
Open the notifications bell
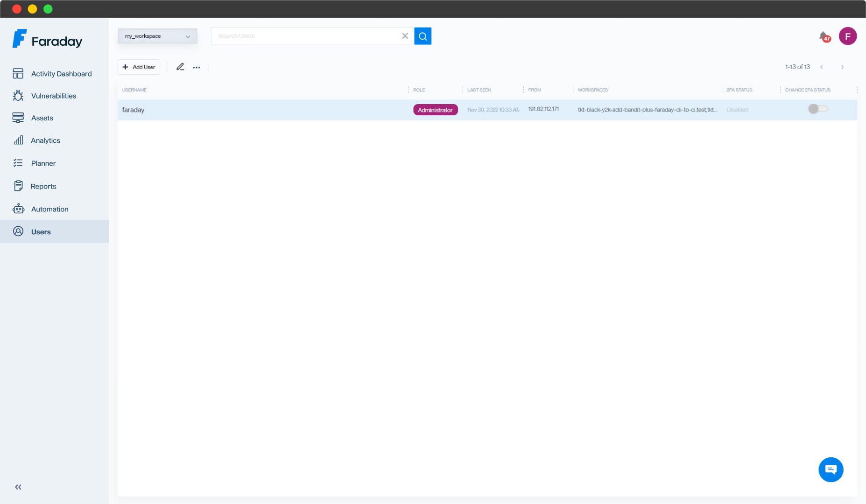point(824,36)
